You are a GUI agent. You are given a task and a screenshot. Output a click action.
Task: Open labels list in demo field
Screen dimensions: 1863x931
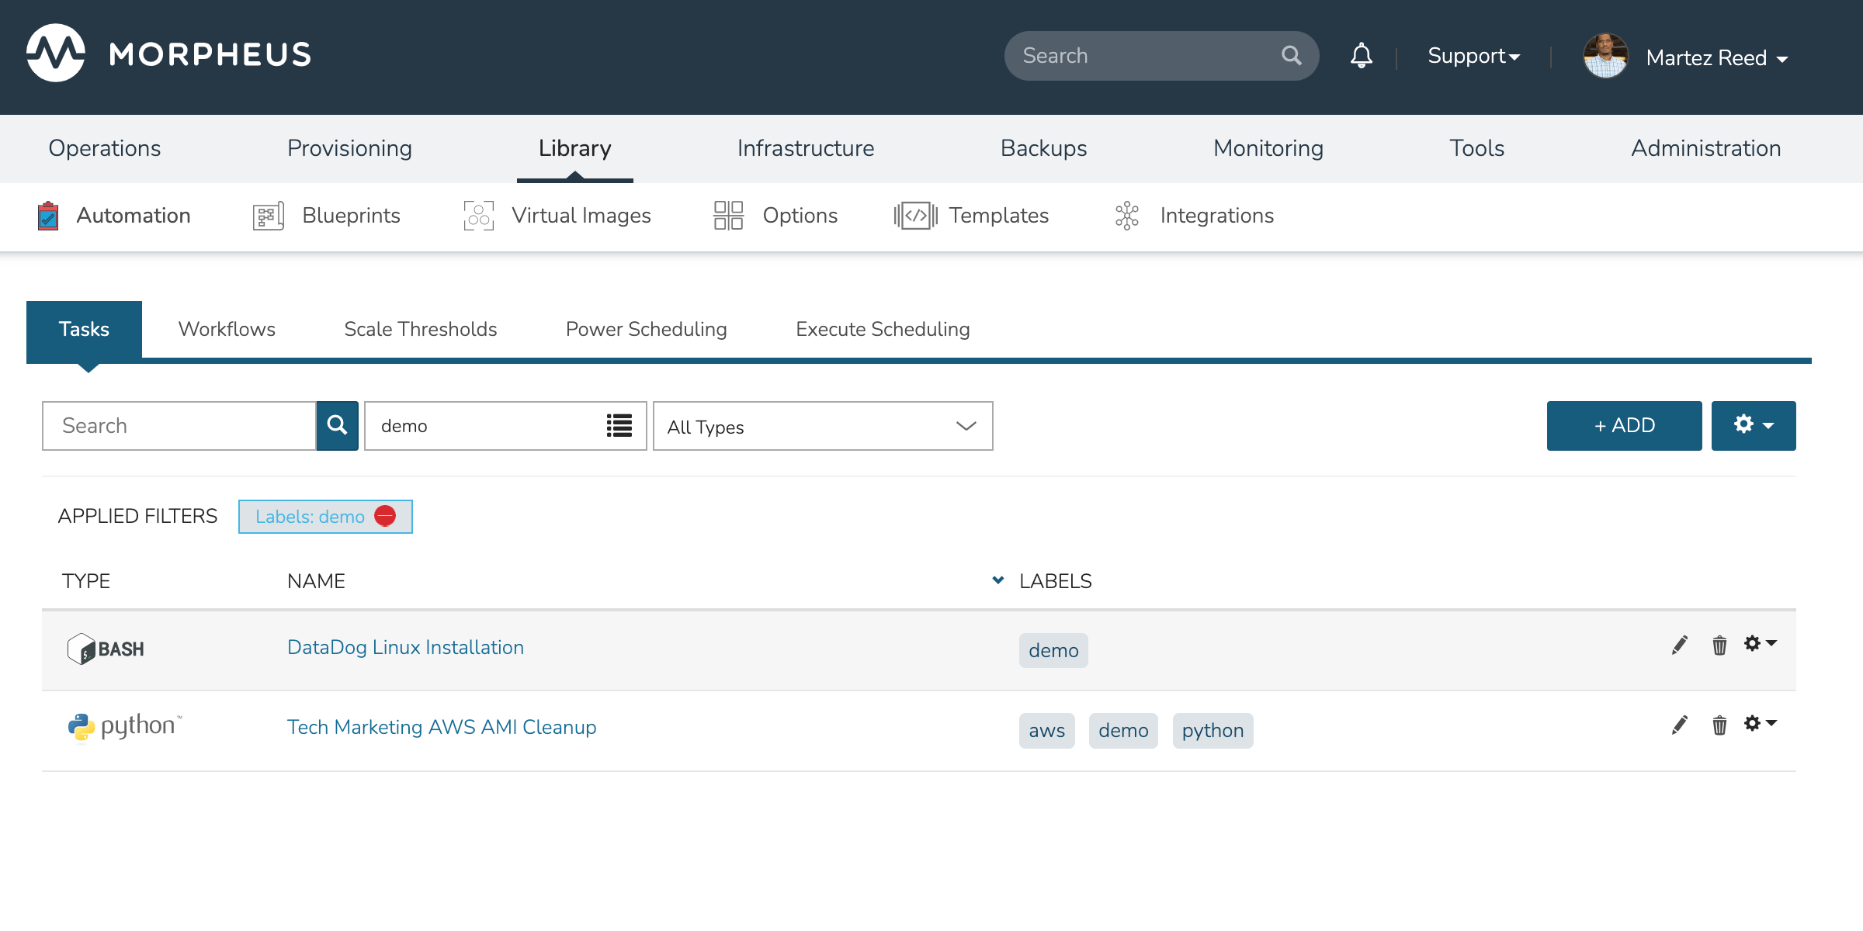619,425
